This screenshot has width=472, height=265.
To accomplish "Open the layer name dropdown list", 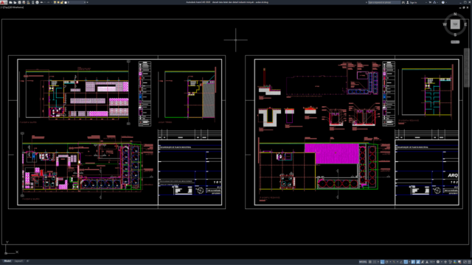I will (85, 2).
